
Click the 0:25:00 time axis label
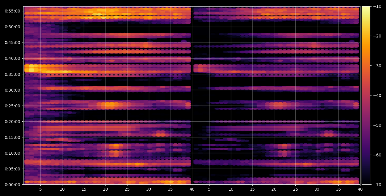(x=12, y=106)
